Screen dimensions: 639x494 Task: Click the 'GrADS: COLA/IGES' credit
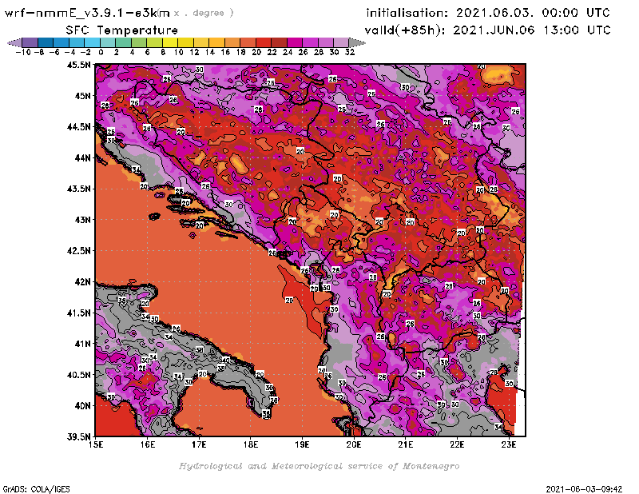(x=36, y=489)
